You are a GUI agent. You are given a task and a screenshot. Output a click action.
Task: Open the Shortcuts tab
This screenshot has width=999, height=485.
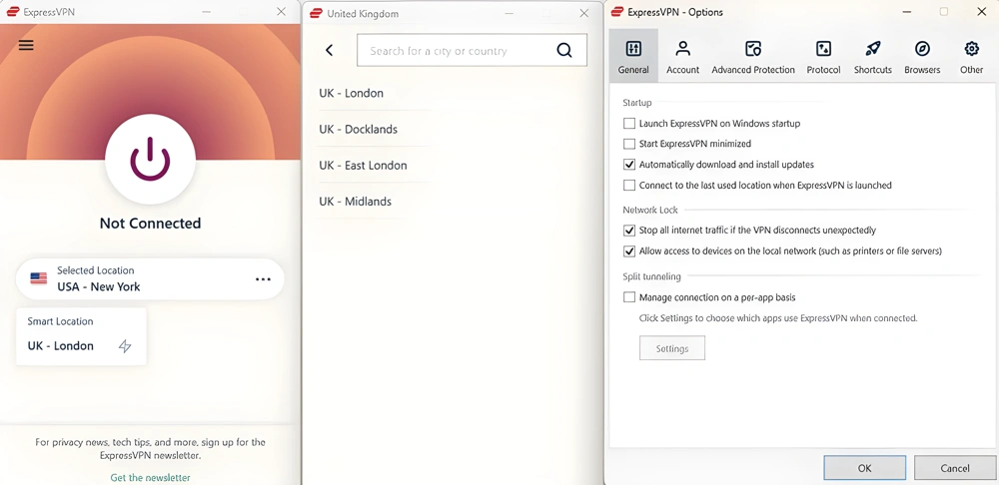pyautogui.click(x=873, y=56)
